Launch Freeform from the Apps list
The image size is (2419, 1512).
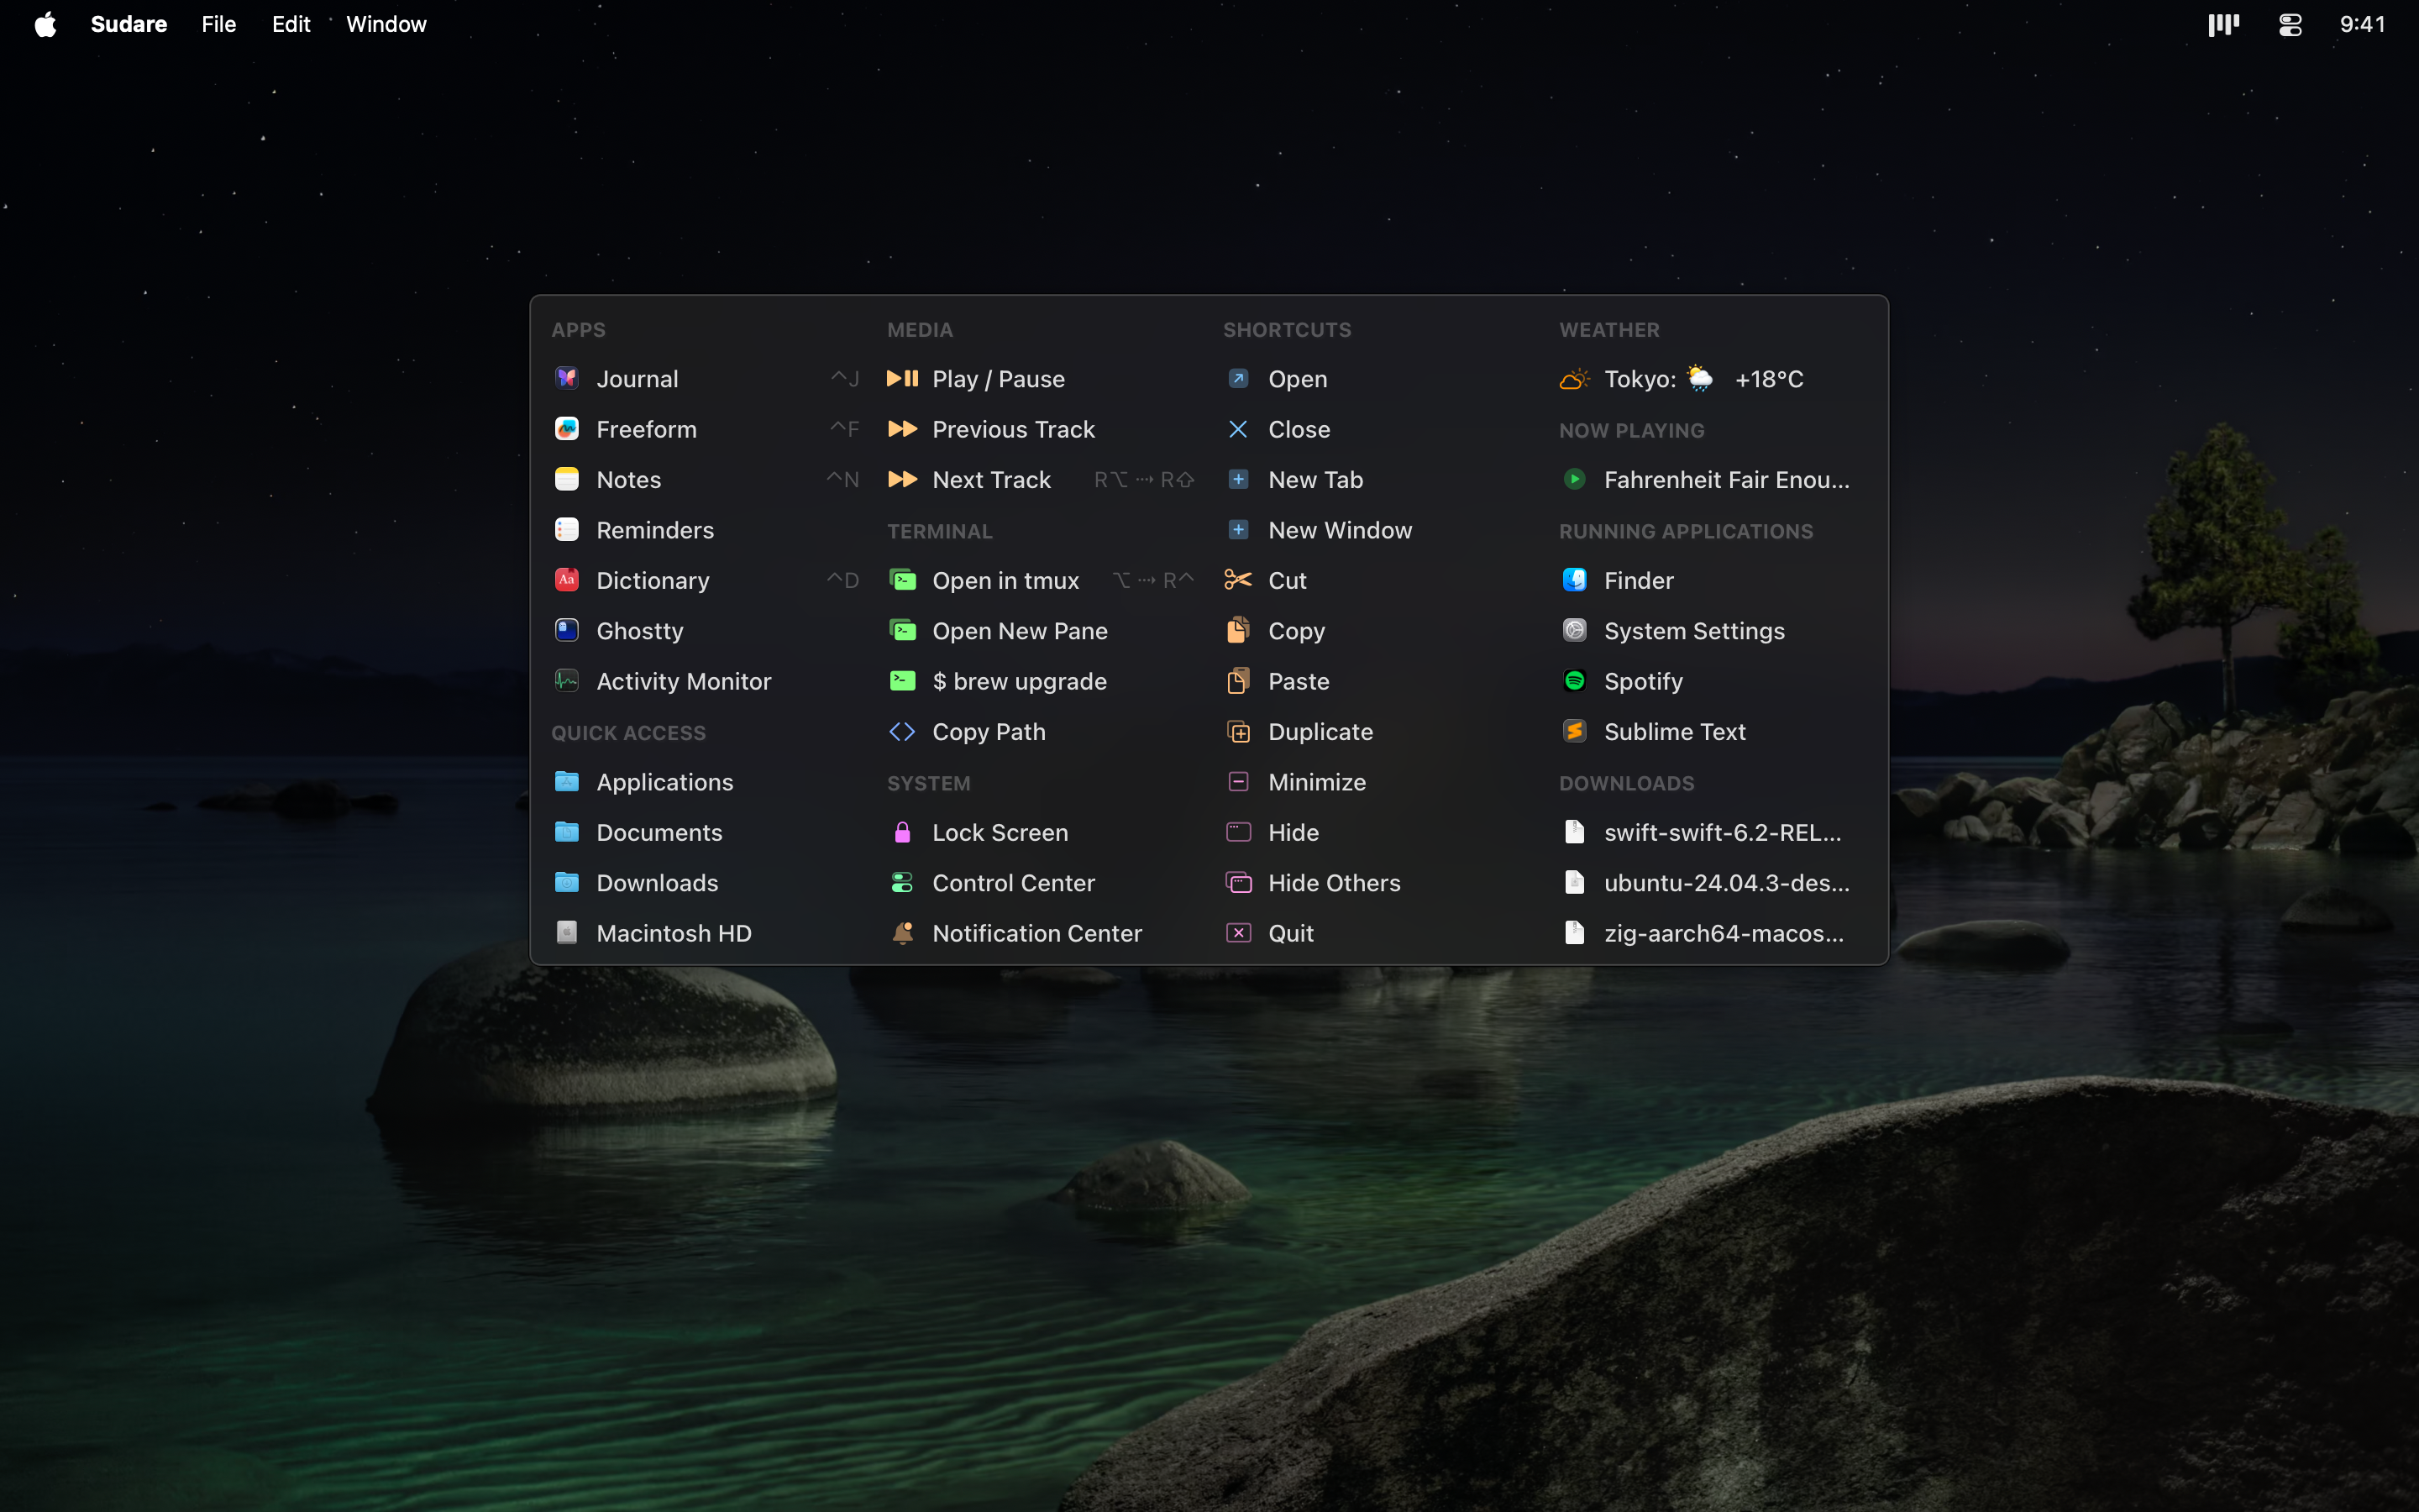(x=648, y=428)
